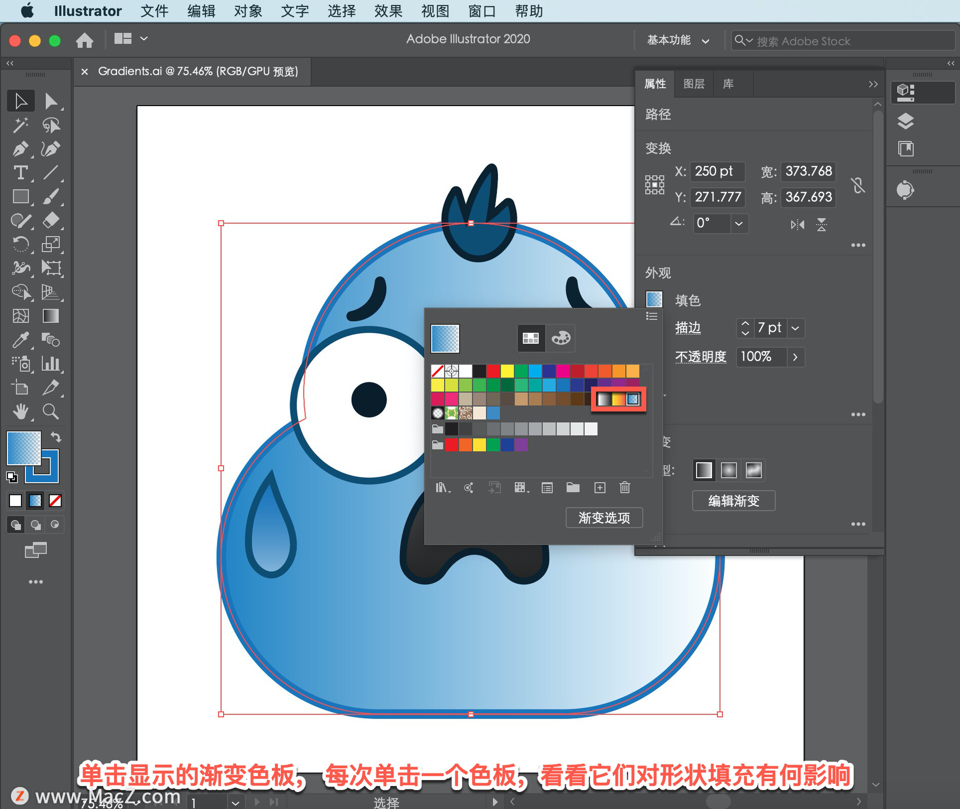Switch to the 图层 tab
Screen dimensions: 960x809
point(693,84)
